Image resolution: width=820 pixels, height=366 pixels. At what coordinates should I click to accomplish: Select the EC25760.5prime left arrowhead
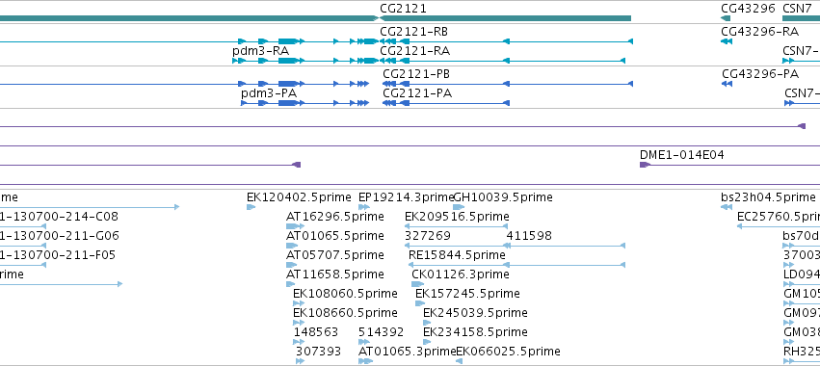coord(739,226)
